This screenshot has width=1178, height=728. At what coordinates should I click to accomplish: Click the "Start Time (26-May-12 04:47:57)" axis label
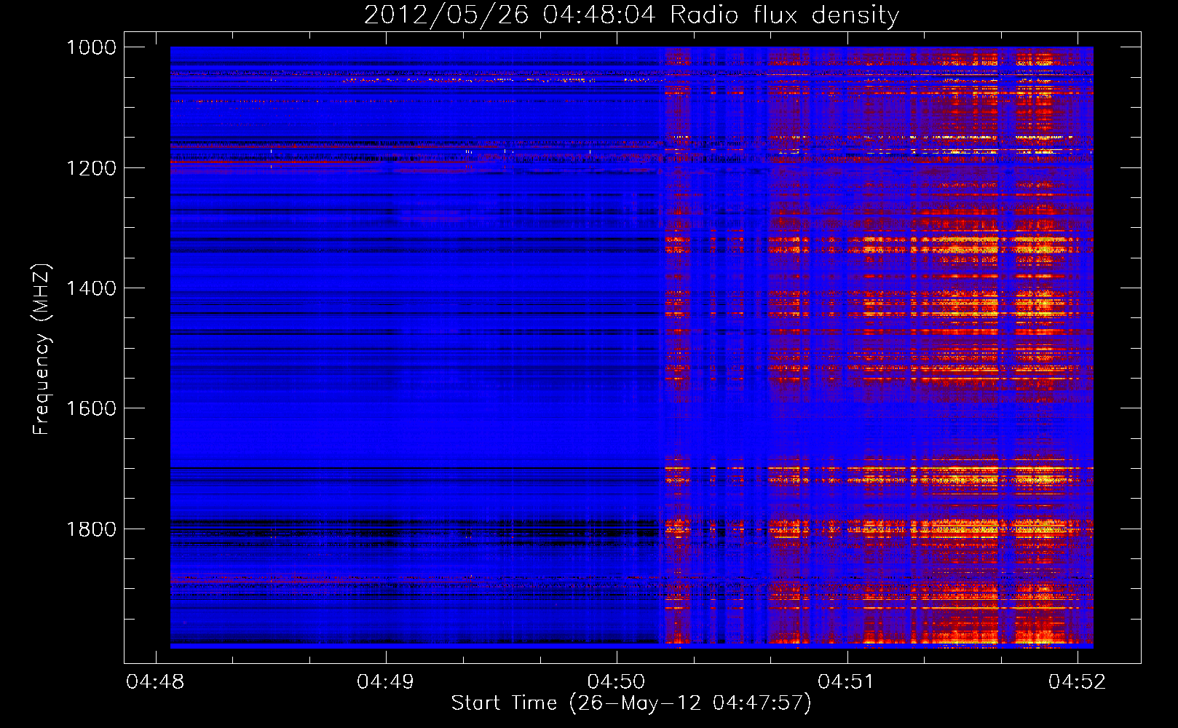pyautogui.click(x=631, y=703)
